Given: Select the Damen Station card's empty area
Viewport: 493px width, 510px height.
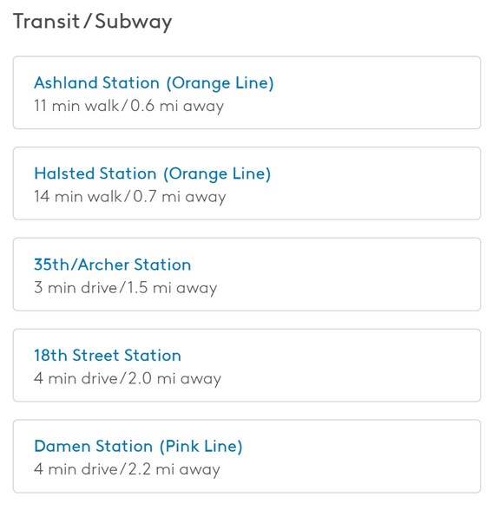Looking at the screenshot, I should (x=374, y=456).
